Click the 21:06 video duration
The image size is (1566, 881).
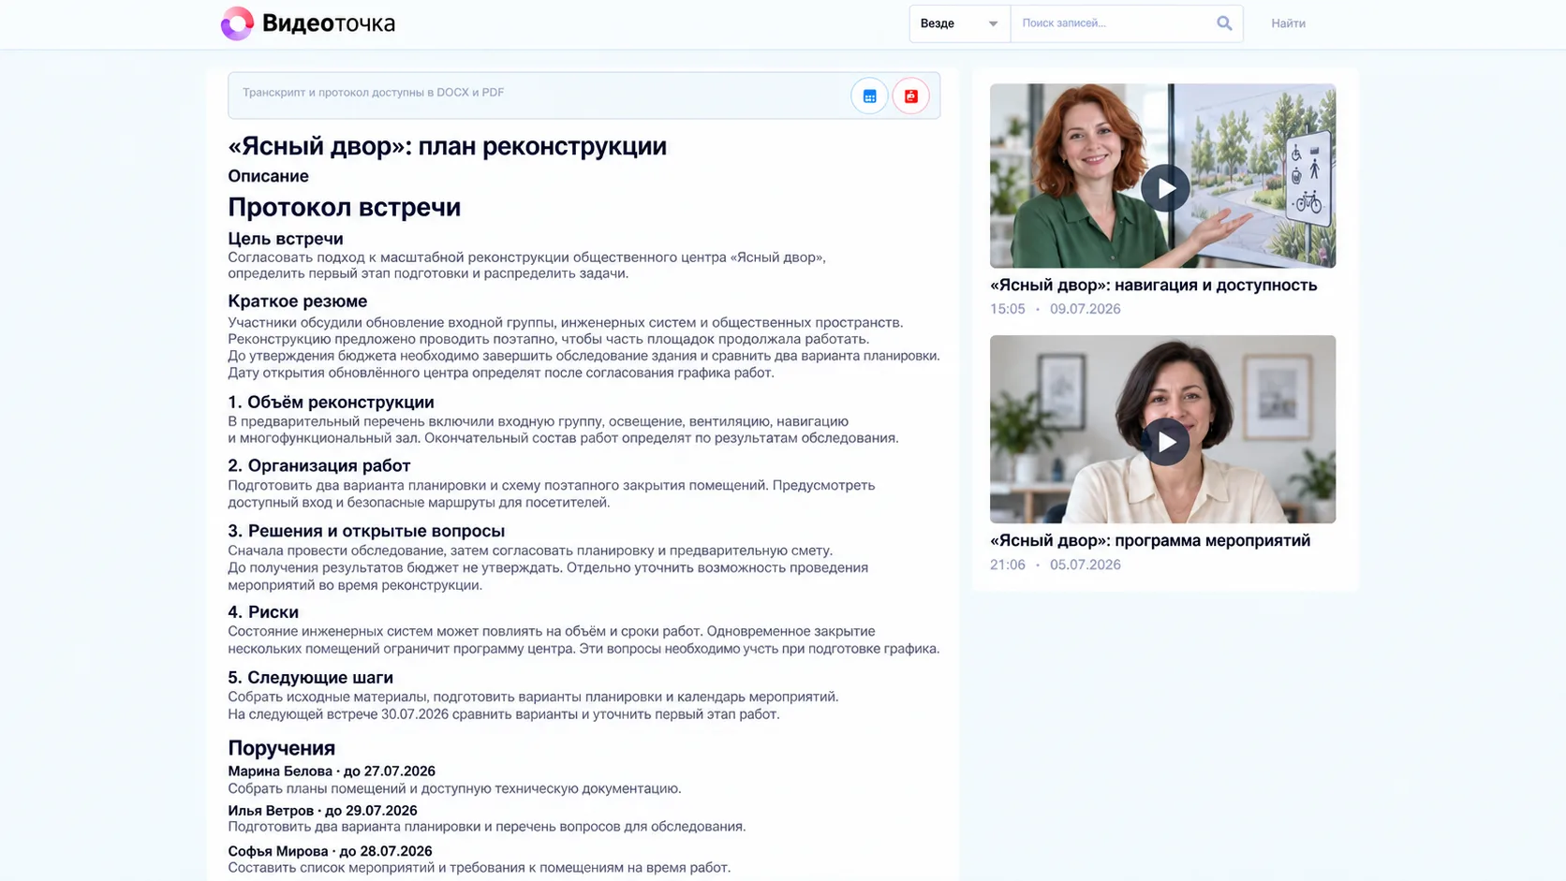1008,565
